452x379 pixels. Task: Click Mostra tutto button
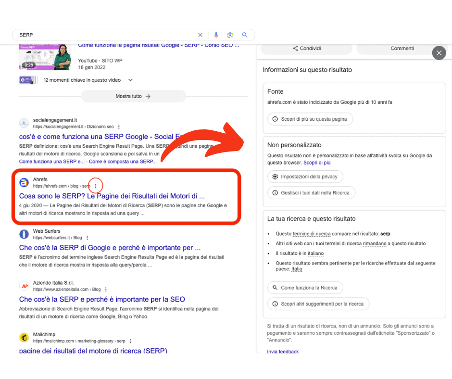click(133, 96)
